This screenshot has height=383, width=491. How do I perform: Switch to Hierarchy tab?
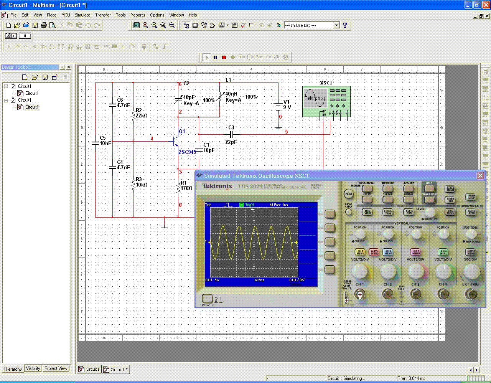point(13,369)
